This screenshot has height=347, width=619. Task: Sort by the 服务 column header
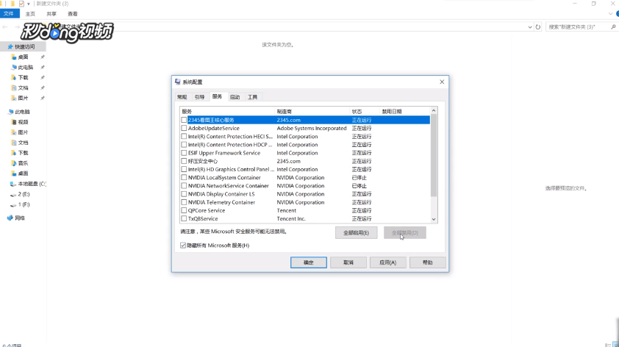(x=227, y=112)
